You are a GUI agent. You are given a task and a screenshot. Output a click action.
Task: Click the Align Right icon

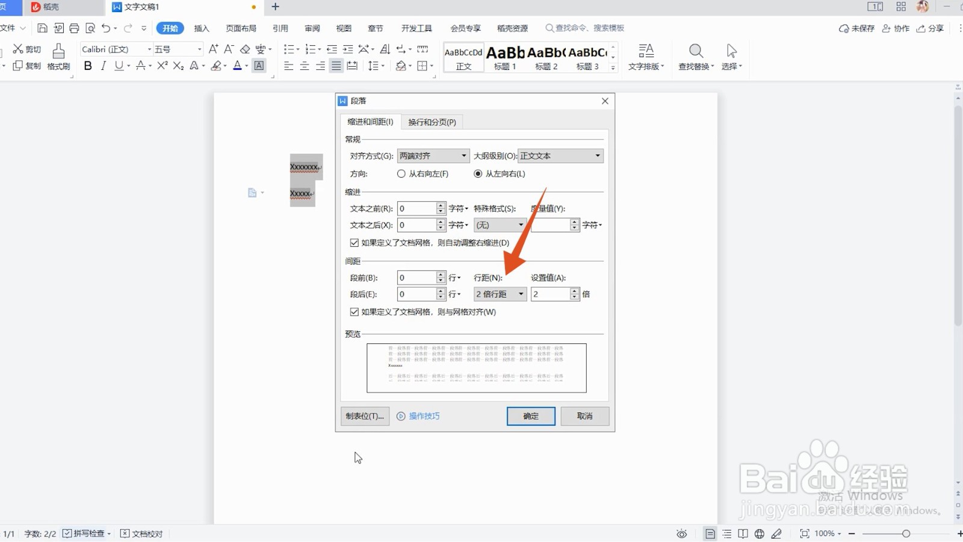(x=320, y=66)
